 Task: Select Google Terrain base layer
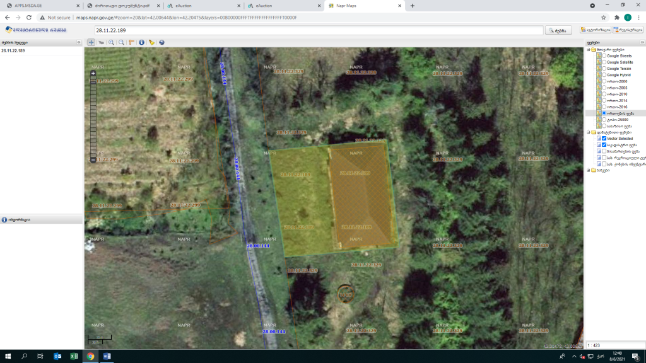pyautogui.click(x=604, y=68)
